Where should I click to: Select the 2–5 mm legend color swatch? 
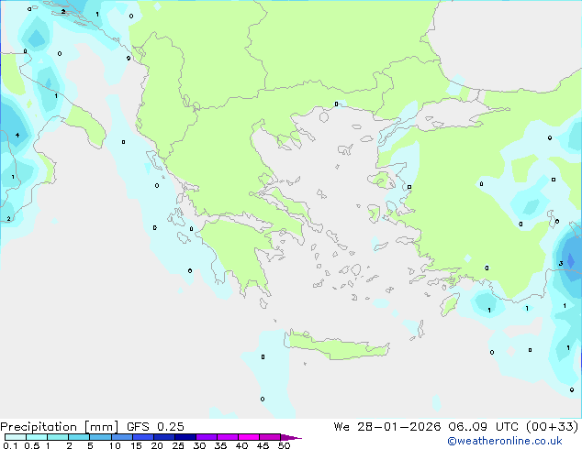tap(79, 437)
